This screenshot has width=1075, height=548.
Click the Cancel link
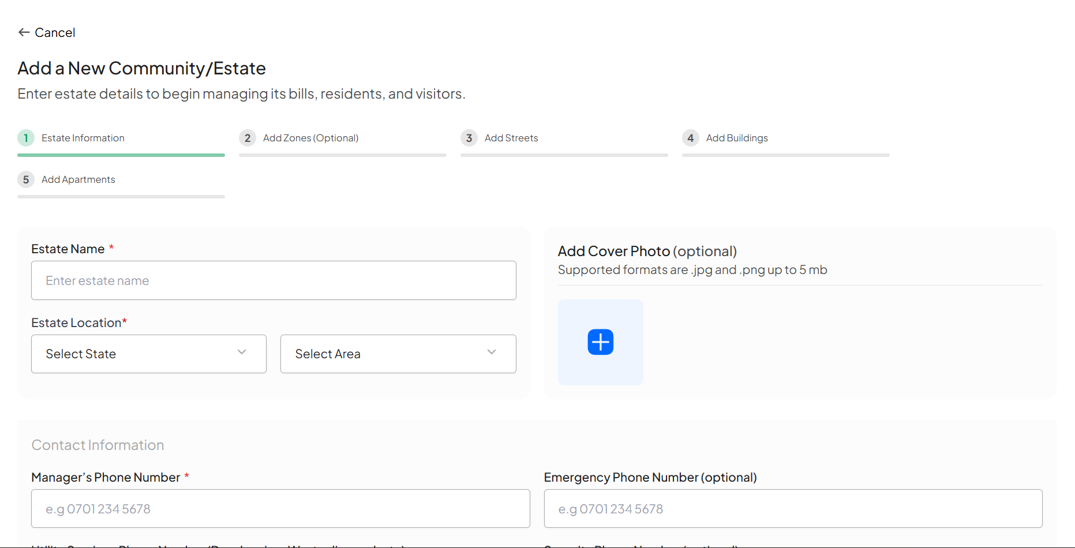coord(55,32)
